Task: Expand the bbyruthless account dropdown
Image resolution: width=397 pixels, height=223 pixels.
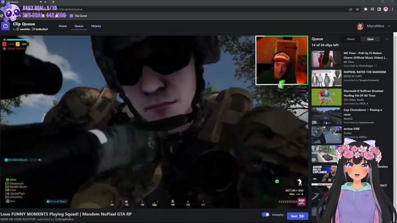Action: coord(389,26)
